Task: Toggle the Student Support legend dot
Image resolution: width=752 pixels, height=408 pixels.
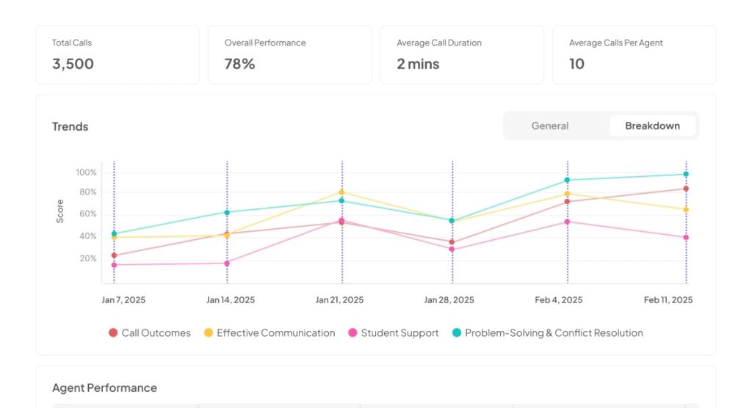Action: [352, 332]
